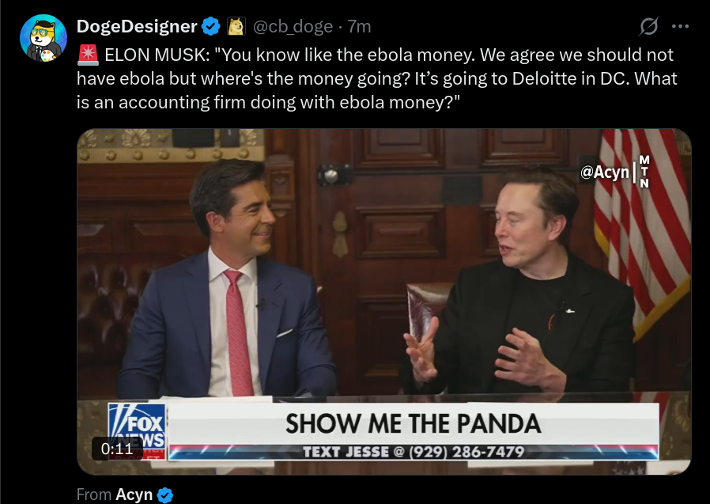
Task: Open the DogeDesigner profile avatar
Action: tap(43, 38)
